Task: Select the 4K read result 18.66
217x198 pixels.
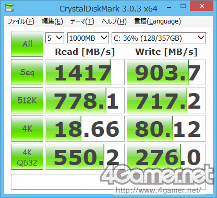Action: [x=85, y=129]
